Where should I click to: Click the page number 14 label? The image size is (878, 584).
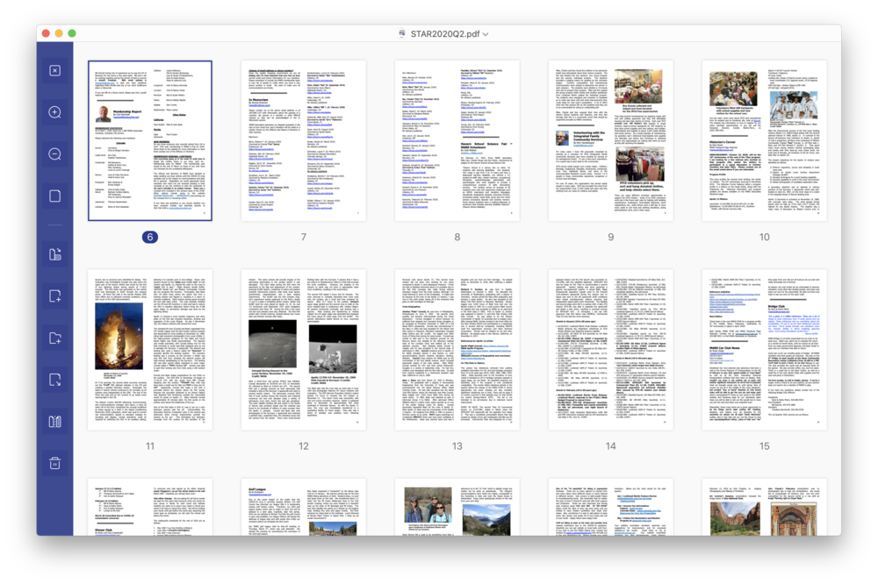point(611,446)
